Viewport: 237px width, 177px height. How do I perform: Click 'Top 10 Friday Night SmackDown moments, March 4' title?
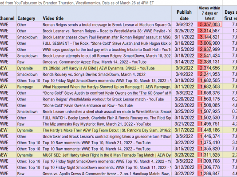107,161
